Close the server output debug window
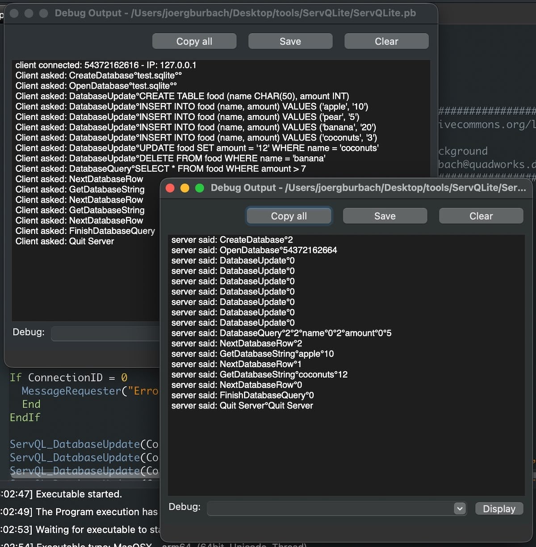Image resolution: width=536 pixels, height=547 pixels. coord(170,188)
